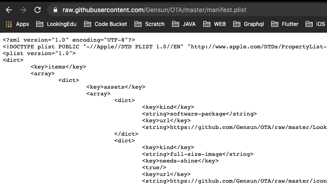The height and width of the screenshot is (184, 327).
Task: Open the Scratch bookmark folder
Action: pyautogui.click(x=150, y=24)
